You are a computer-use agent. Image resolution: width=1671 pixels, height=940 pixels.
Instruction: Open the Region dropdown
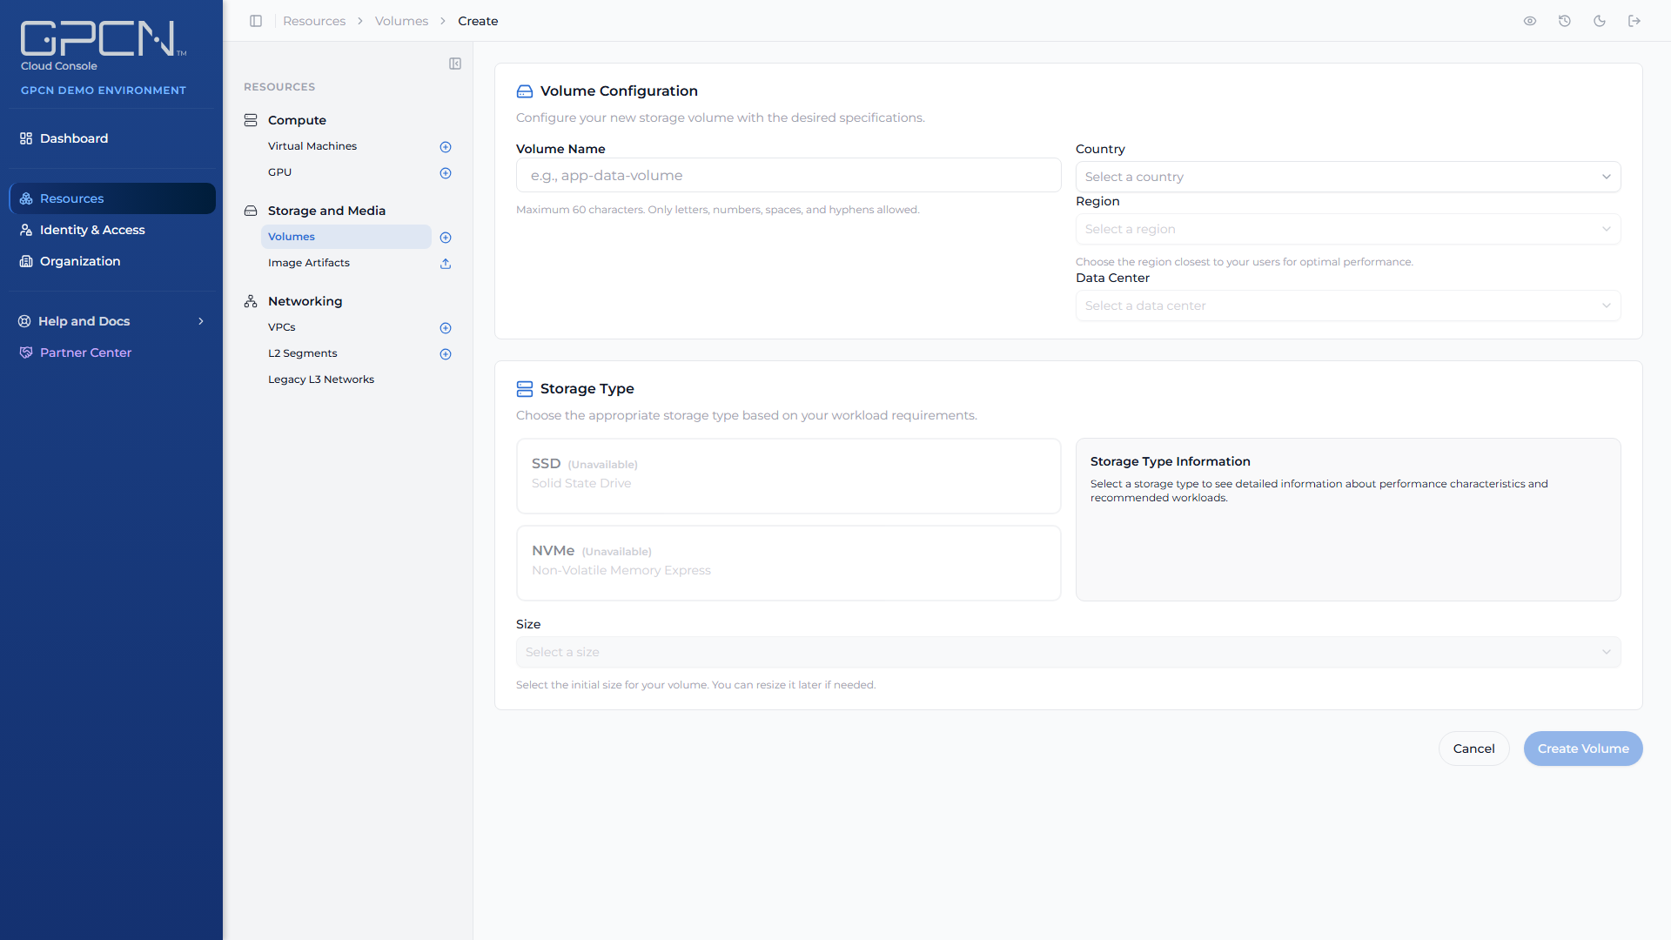[1348, 229]
